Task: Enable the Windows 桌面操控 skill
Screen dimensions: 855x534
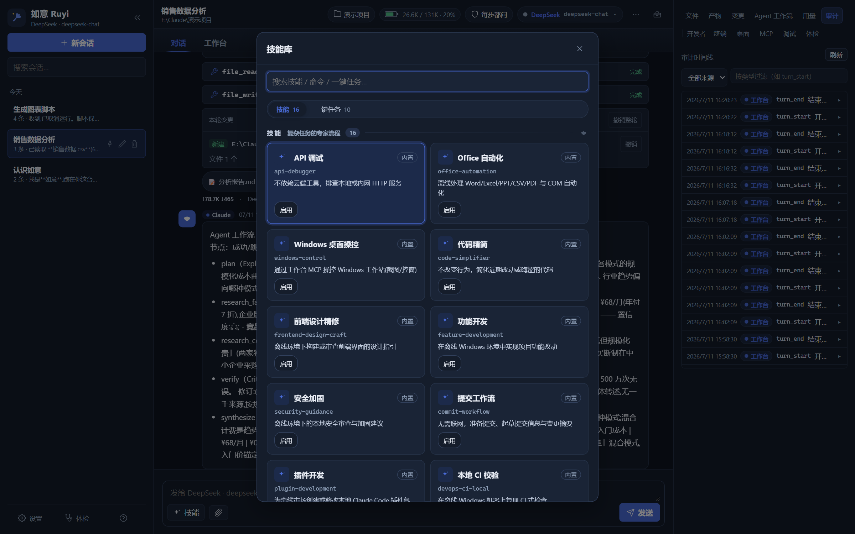Action: 286,287
